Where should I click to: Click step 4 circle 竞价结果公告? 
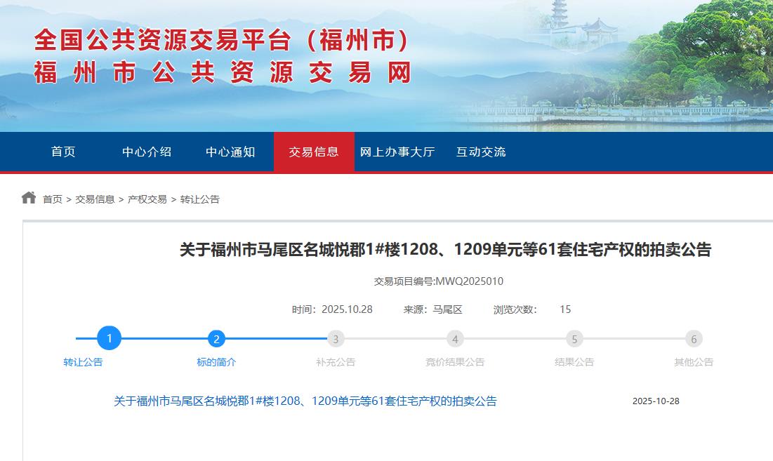455,339
